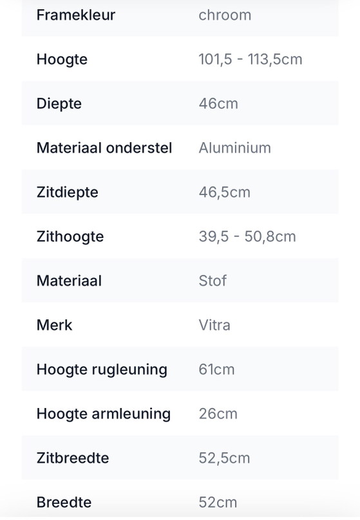Image resolution: width=360 pixels, height=520 pixels.
Task: Select the Hoogte rugleuning label
Action: 102,370
